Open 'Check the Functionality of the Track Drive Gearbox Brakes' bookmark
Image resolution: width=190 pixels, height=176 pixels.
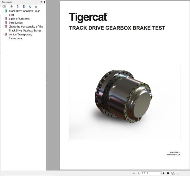26,28
